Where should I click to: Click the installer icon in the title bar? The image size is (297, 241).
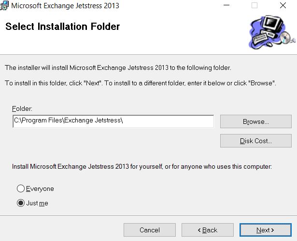pos(4,6)
